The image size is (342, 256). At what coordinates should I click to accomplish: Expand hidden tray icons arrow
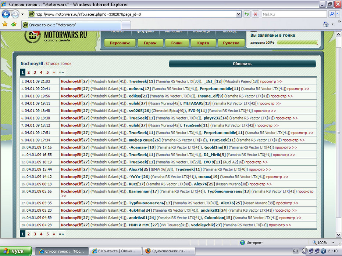(304, 251)
